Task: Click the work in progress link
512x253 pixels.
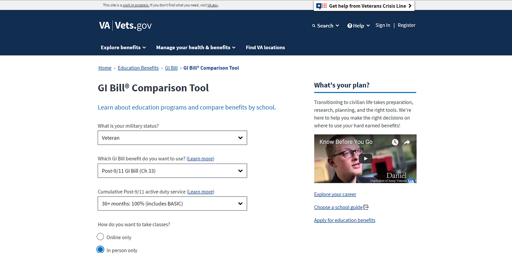Action: point(136,5)
